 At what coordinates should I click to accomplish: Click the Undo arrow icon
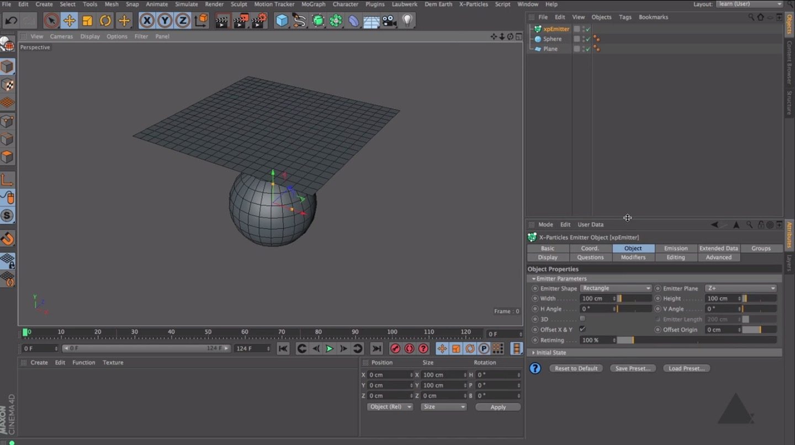pyautogui.click(x=11, y=21)
